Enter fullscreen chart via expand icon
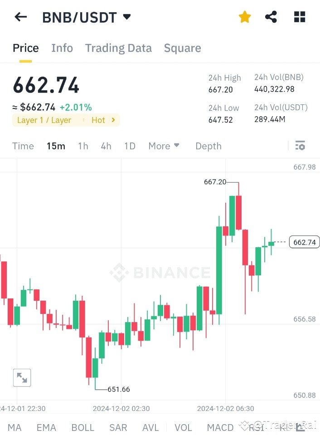The height and width of the screenshot is (435, 320). (x=22, y=377)
